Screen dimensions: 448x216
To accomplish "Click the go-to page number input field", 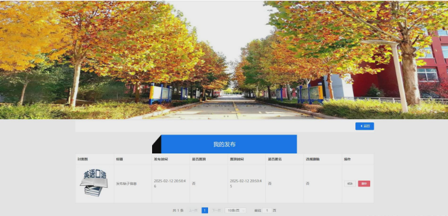I will click(267, 211).
